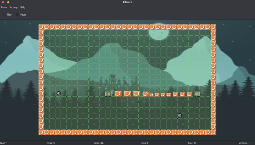This screenshot has width=255, height=145.
Task: Open the Help menu
Action: click(23, 7)
